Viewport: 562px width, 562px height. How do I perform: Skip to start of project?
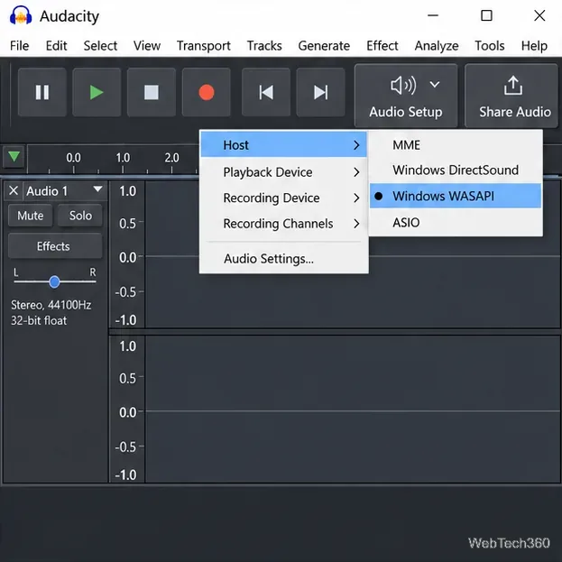pos(266,92)
